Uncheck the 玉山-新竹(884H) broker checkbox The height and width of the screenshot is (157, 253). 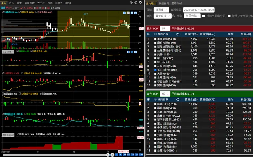point(155,70)
